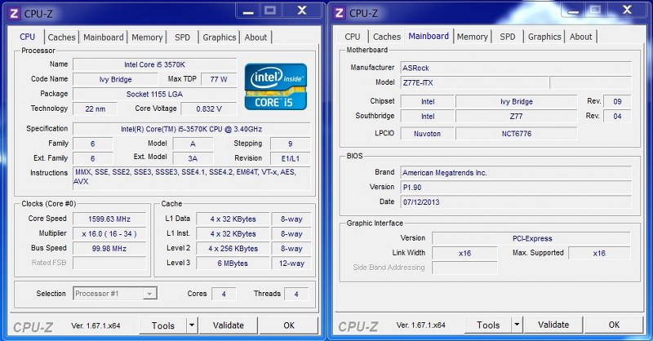
Task: Click the Bus Speed value 99.98 MHz
Action: pos(109,249)
